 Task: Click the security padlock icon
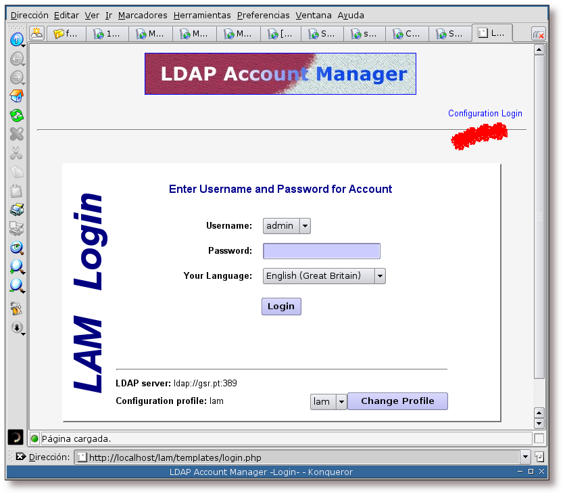pos(16,309)
